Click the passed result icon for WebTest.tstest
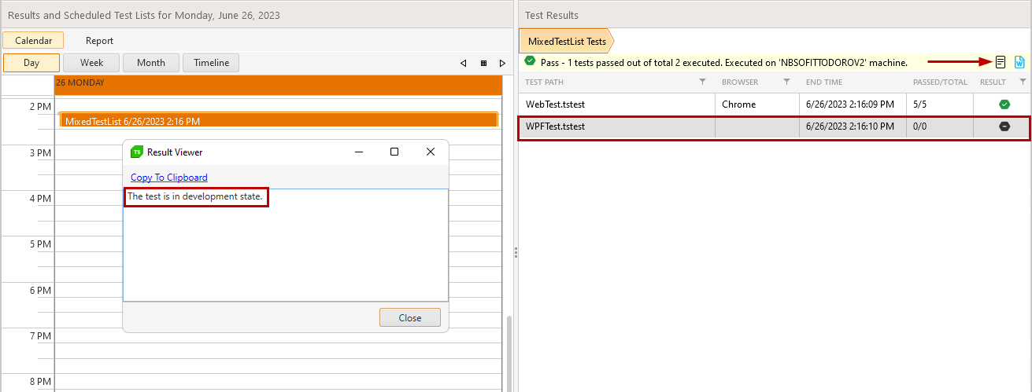The image size is (1032, 392). pos(1004,104)
